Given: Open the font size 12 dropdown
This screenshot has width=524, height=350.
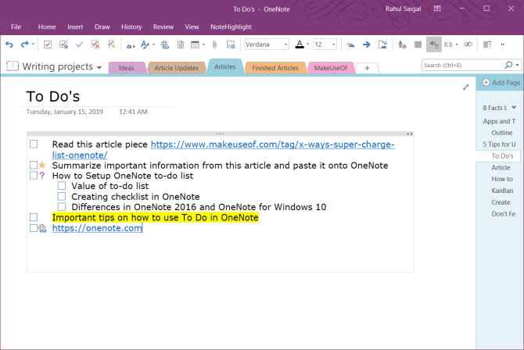Looking at the screenshot, I should (x=333, y=45).
